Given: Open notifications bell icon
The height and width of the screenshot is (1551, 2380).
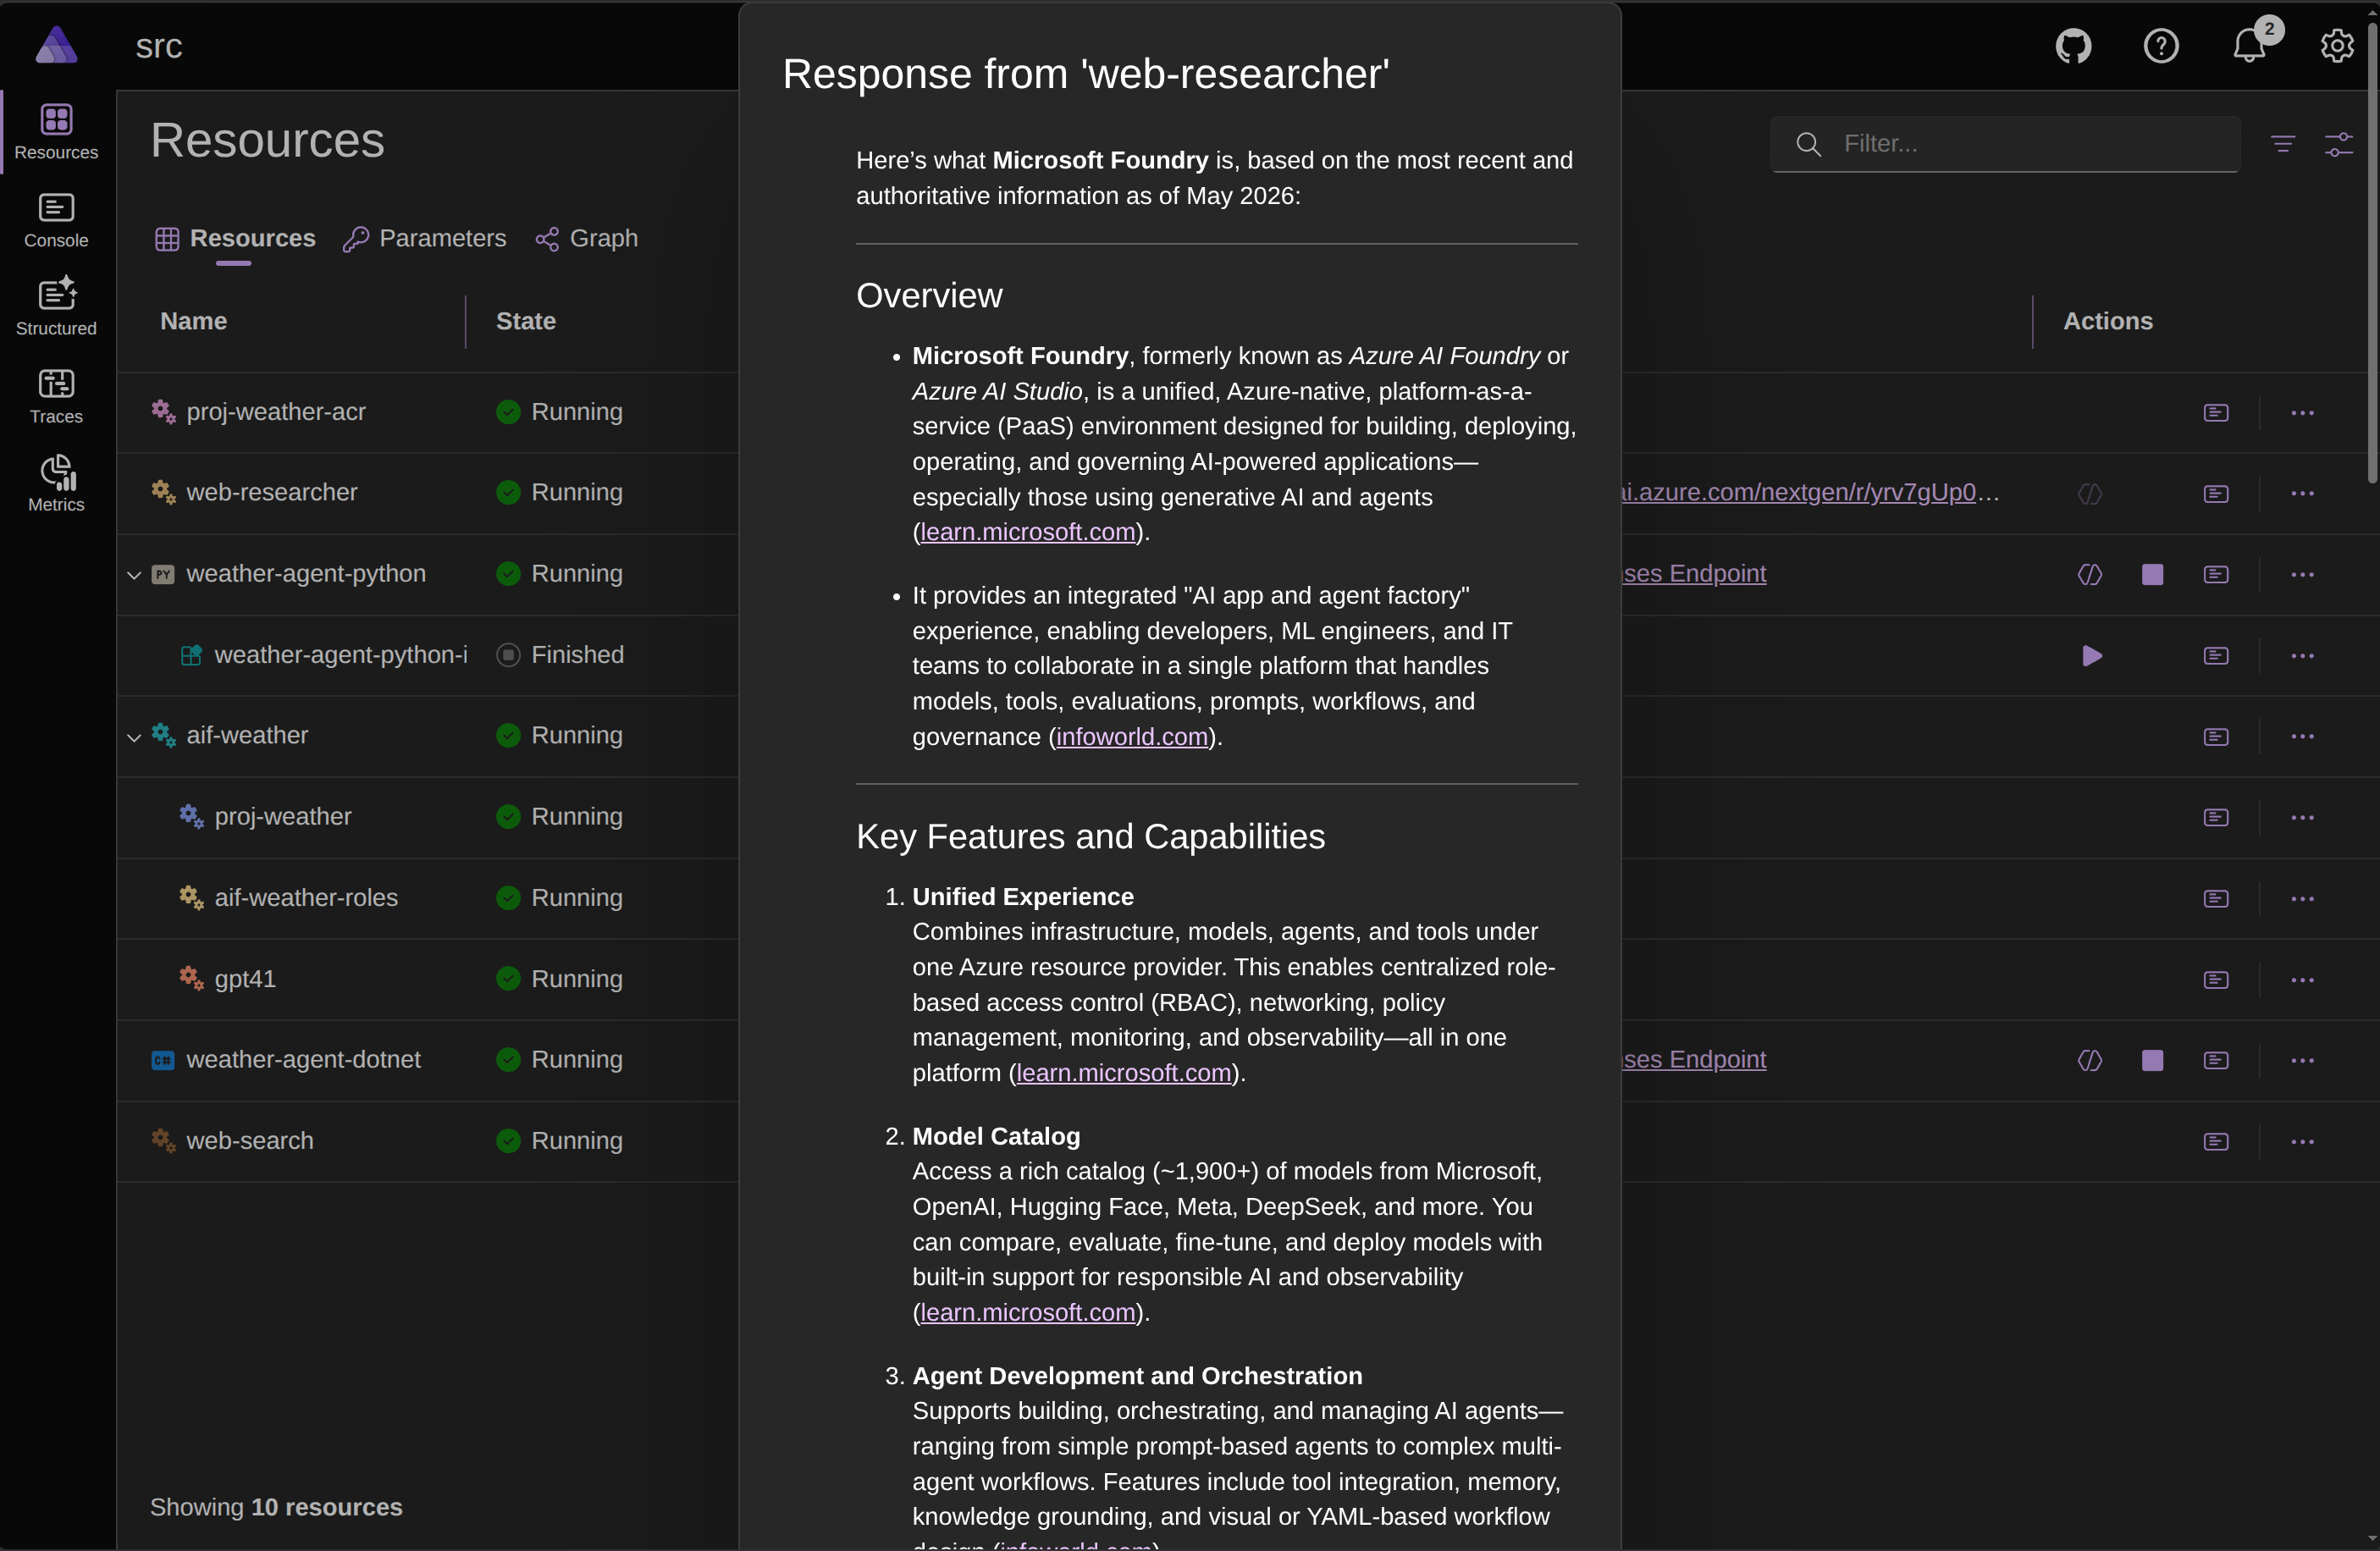Looking at the screenshot, I should pyautogui.click(x=2249, y=46).
